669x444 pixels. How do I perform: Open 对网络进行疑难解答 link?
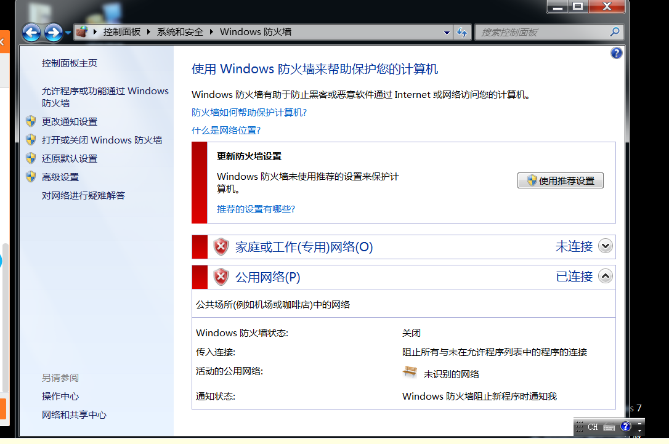pyautogui.click(x=83, y=195)
